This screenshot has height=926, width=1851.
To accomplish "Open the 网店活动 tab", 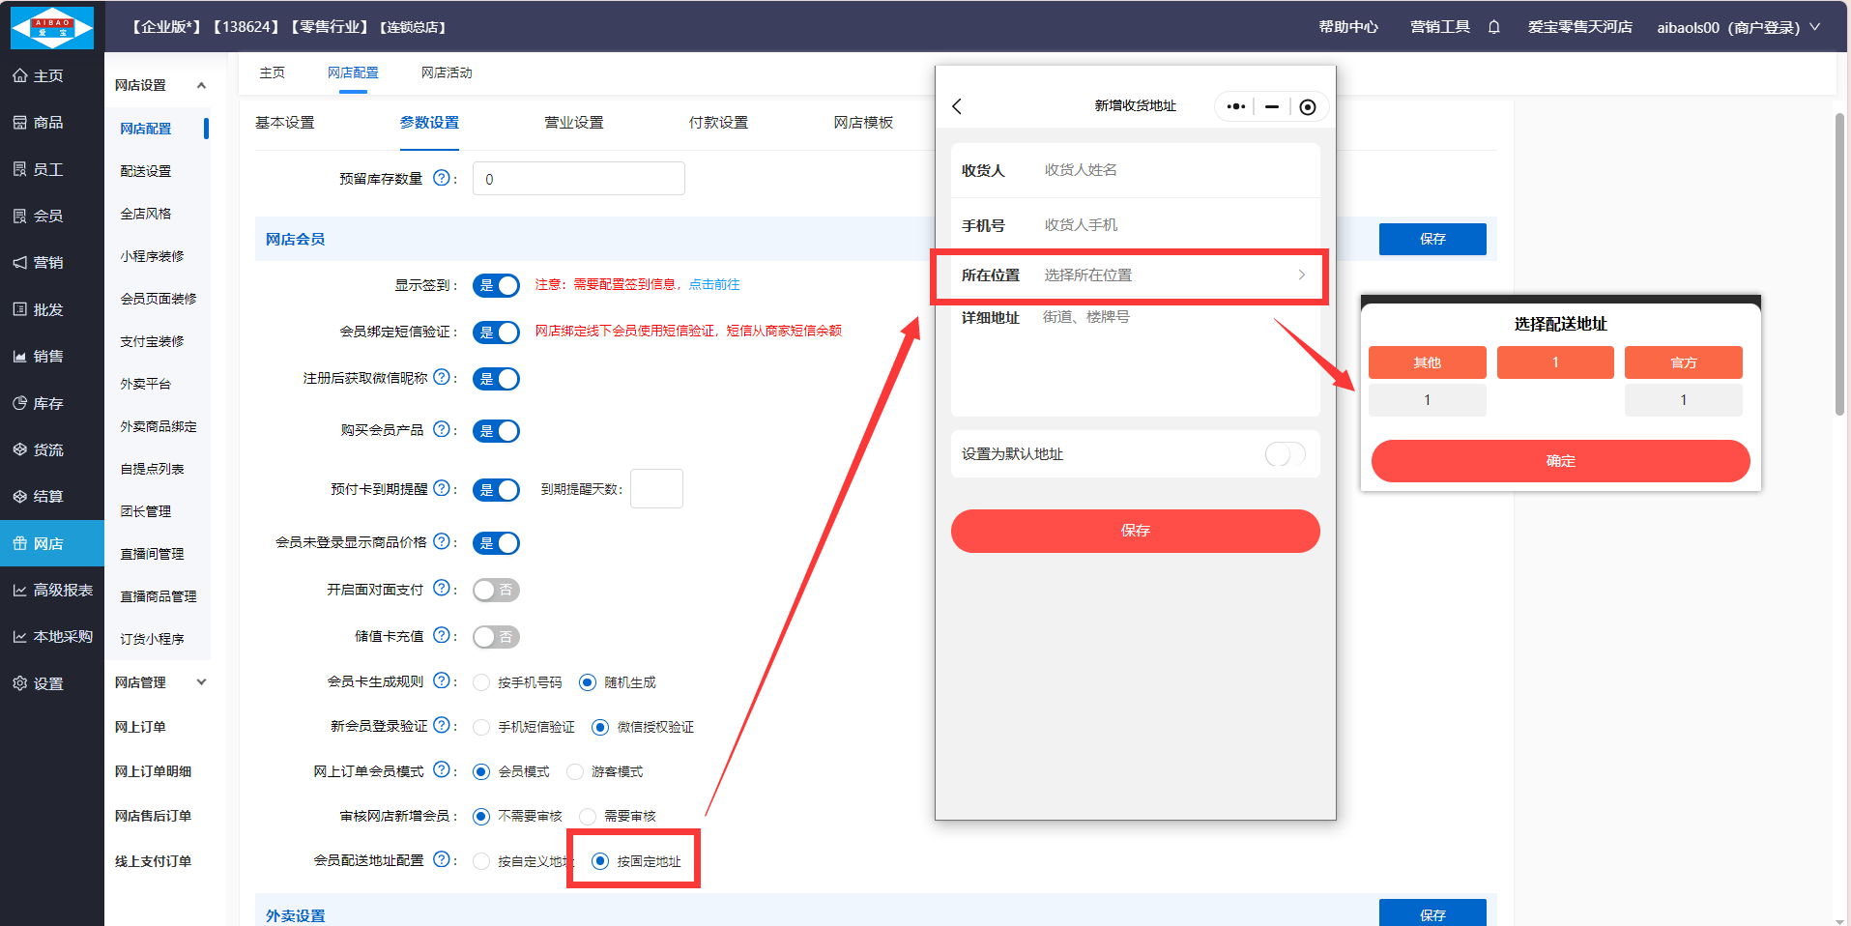I will pos(447,72).
